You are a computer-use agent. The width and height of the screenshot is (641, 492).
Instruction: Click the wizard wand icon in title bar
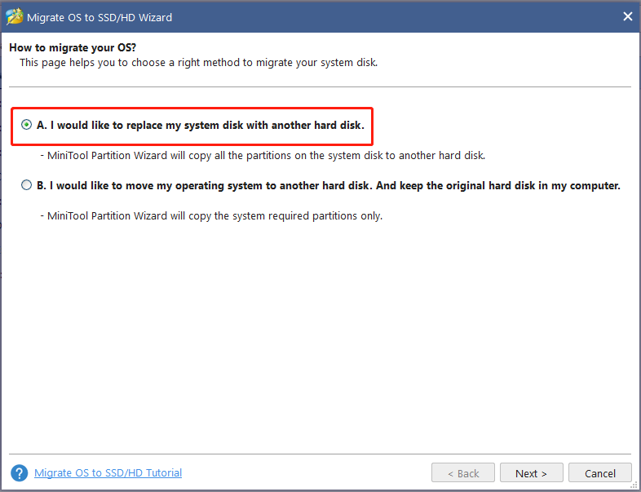pos(15,17)
